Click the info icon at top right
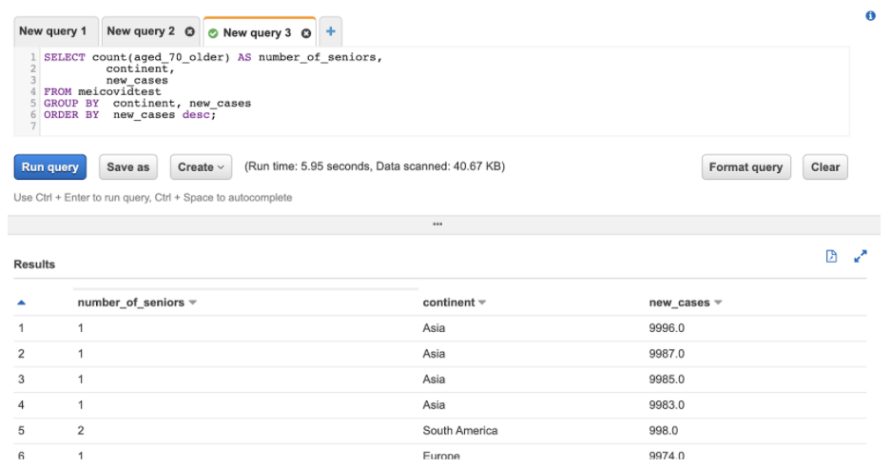Screen dimensions: 892x468 [x=870, y=16]
